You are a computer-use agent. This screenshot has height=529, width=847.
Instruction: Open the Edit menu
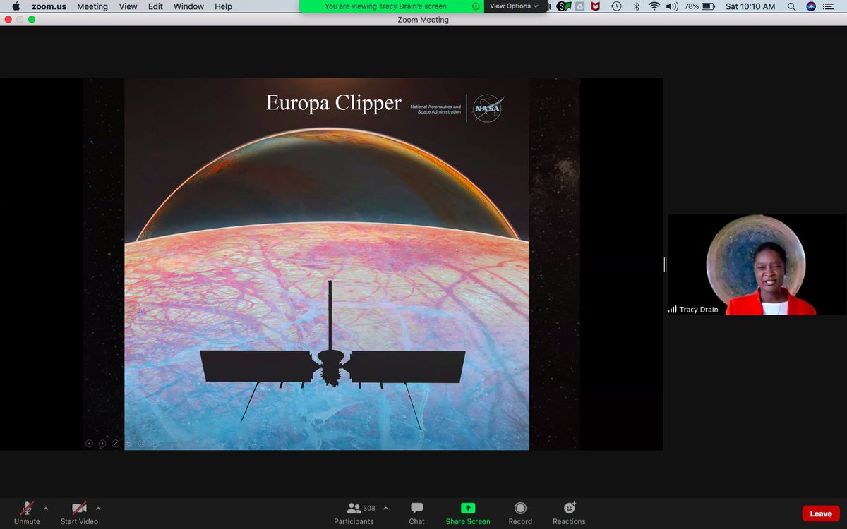(x=155, y=6)
